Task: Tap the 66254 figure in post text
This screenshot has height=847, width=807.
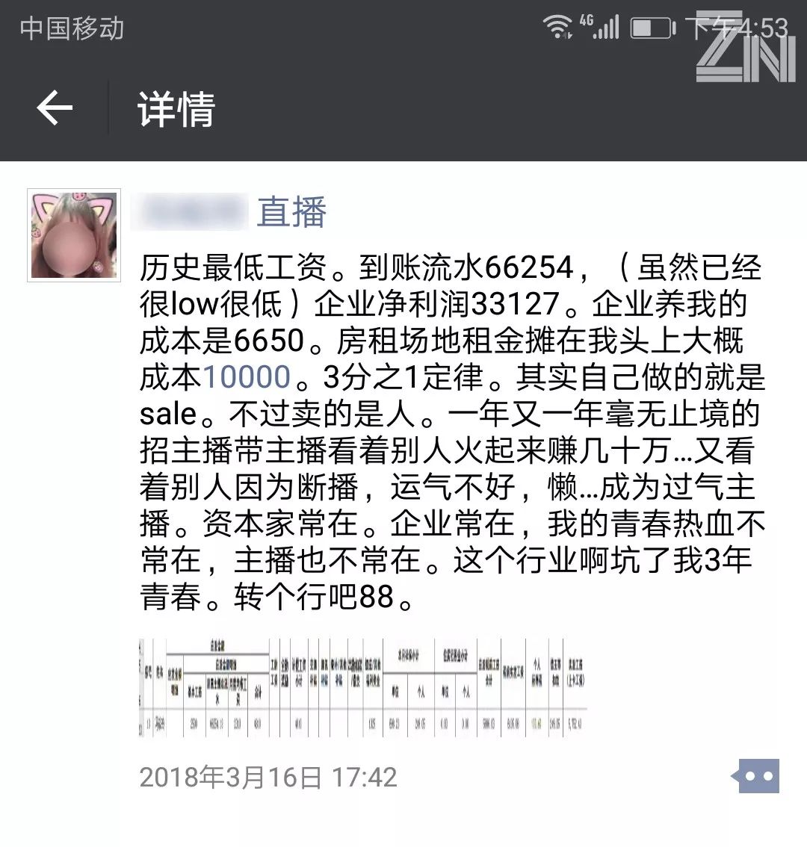Action: tap(529, 267)
